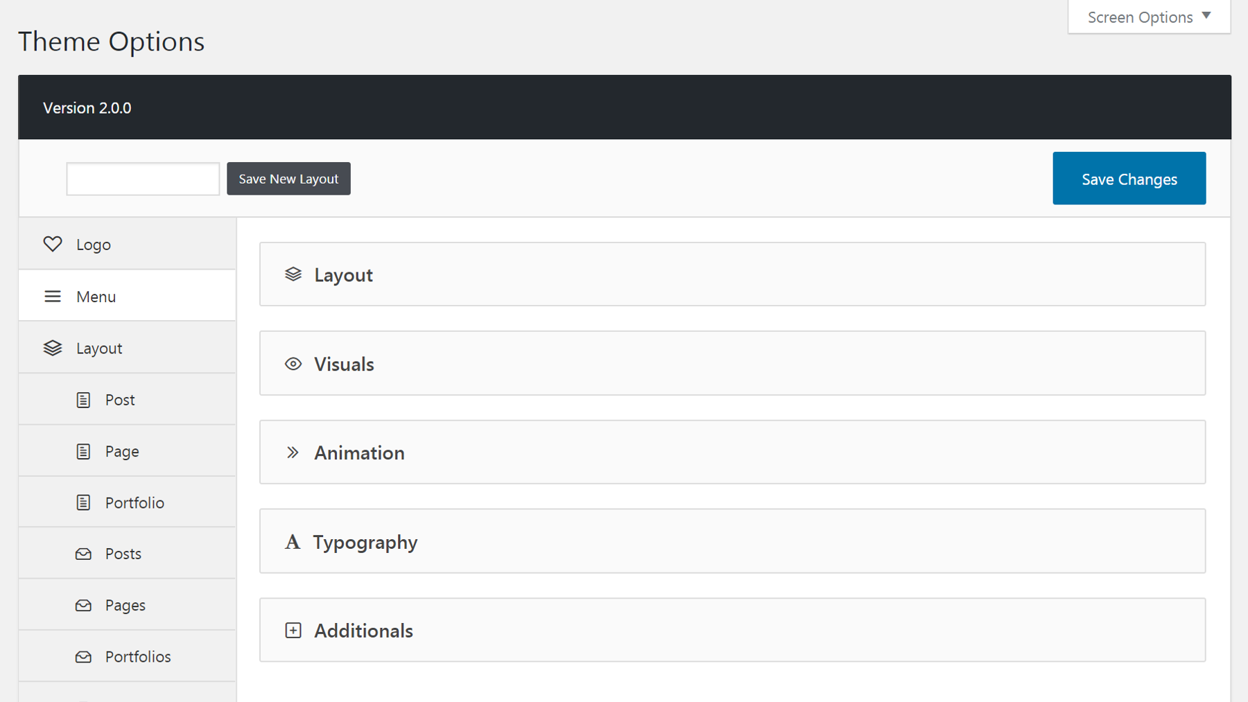Open the Layout section in sidebar
Image resolution: width=1248 pixels, height=702 pixels.
tap(128, 348)
